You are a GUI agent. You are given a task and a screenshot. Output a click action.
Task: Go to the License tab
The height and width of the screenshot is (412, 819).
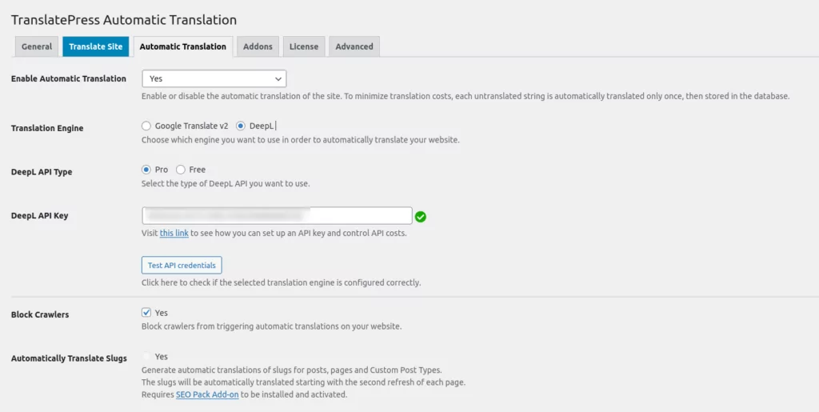(304, 46)
